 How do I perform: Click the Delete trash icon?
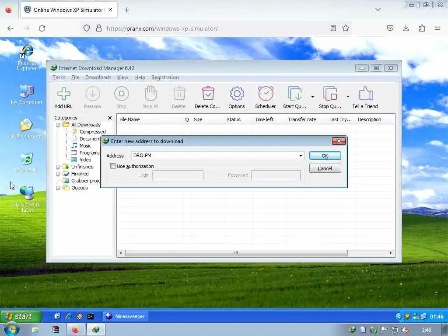click(x=179, y=94)
